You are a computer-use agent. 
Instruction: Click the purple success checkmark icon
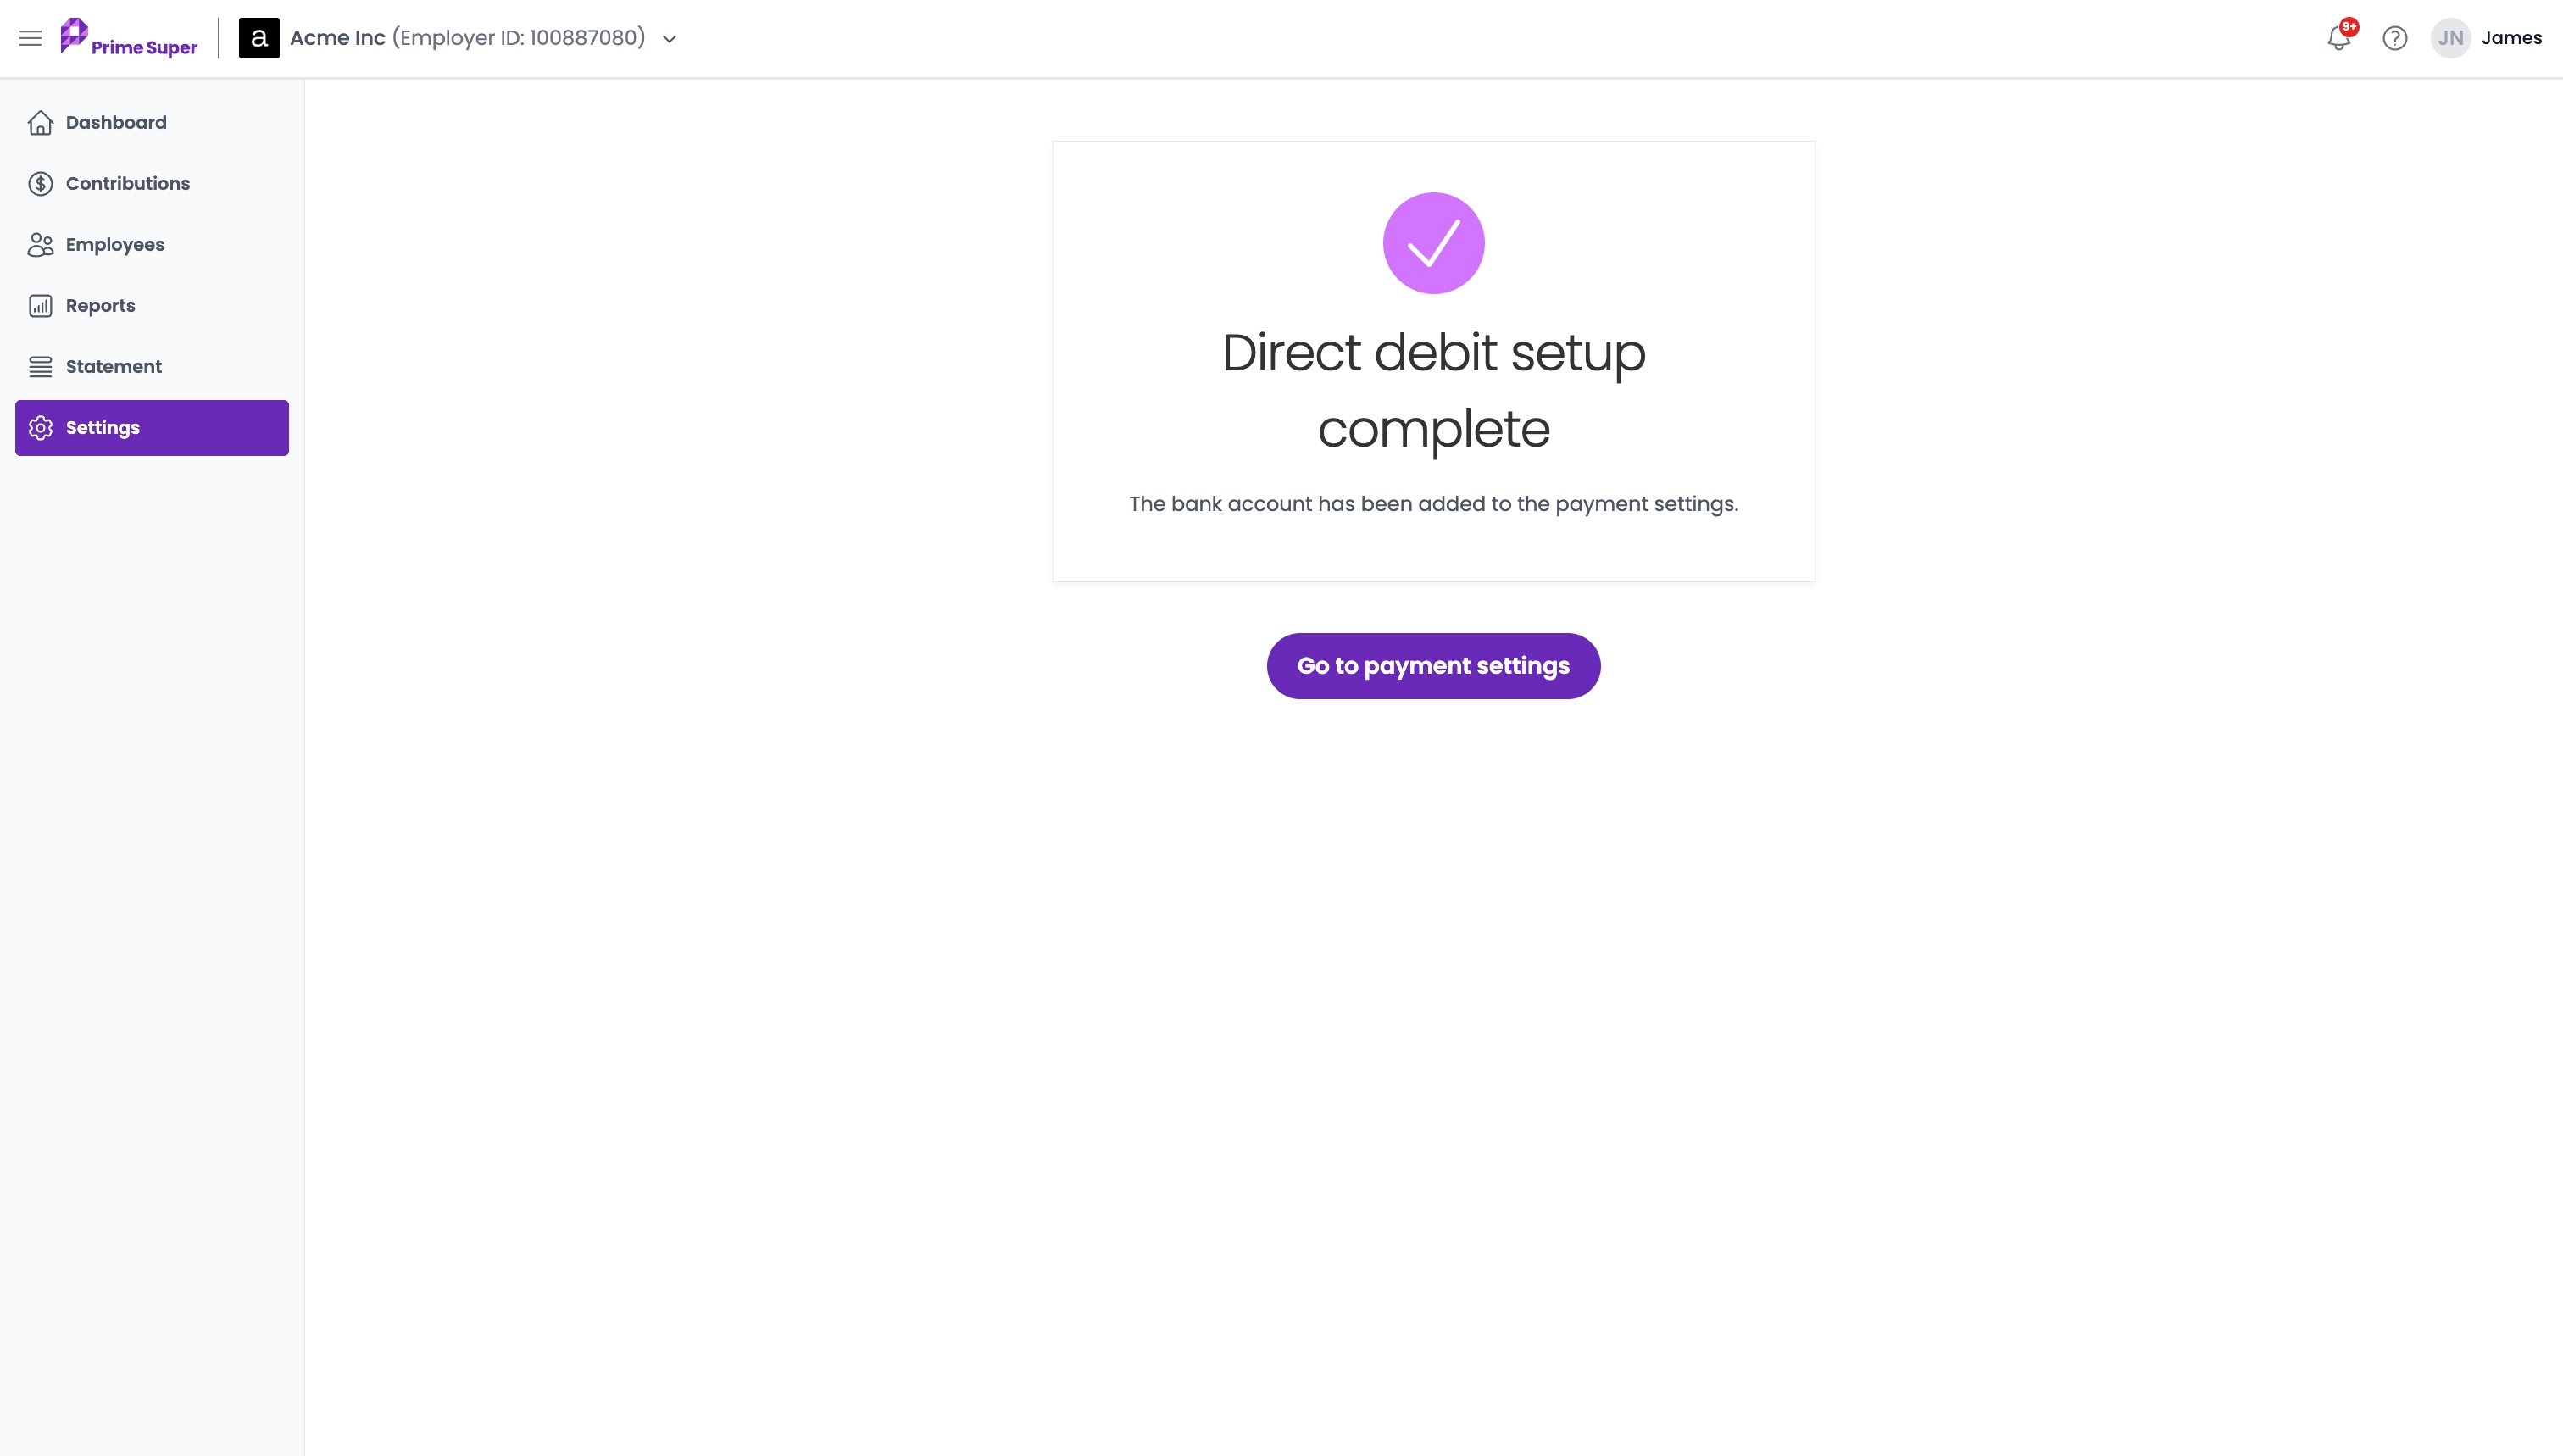tap(1433, 243)
